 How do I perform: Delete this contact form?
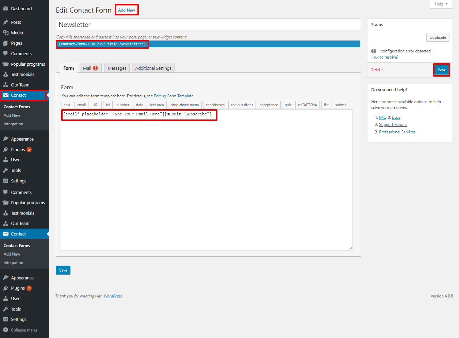[x=377, y=70]
